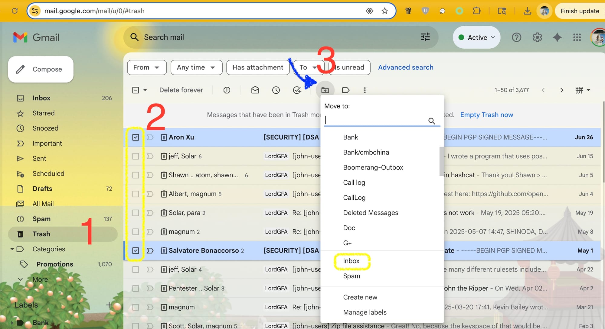The width and height of the screenshot is (605, 329).
Task: Open the Google apps grid
Action: [x=577, y=37]
